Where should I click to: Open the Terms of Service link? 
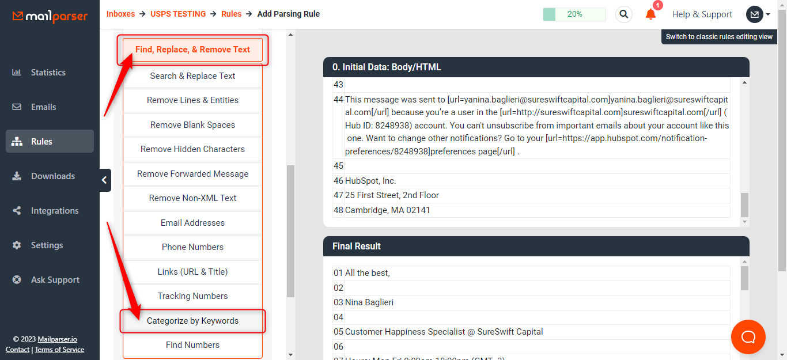tap(59, 350)
